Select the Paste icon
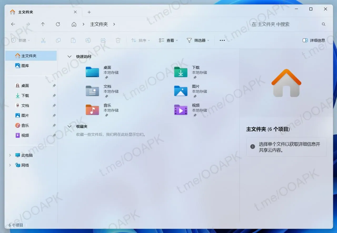The height and width of the screenshot is (233, 337). [73, 40]
